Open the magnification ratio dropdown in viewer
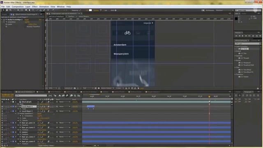263x148 pixels. click(53, 88)
